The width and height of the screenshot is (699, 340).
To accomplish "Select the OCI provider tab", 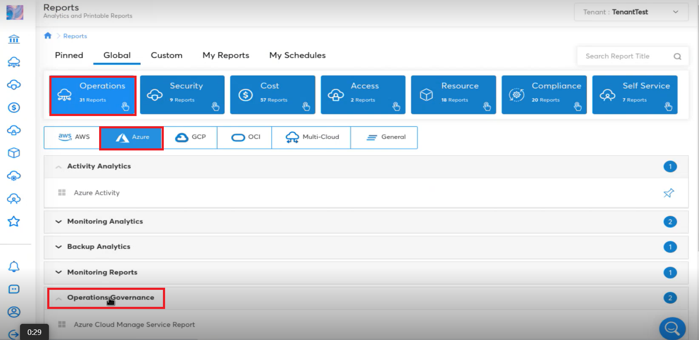I will tap(245, 137).
